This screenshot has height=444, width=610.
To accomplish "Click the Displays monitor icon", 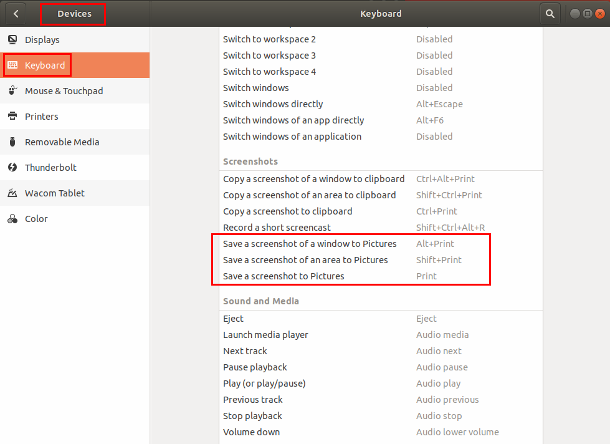I will point(12,39).
